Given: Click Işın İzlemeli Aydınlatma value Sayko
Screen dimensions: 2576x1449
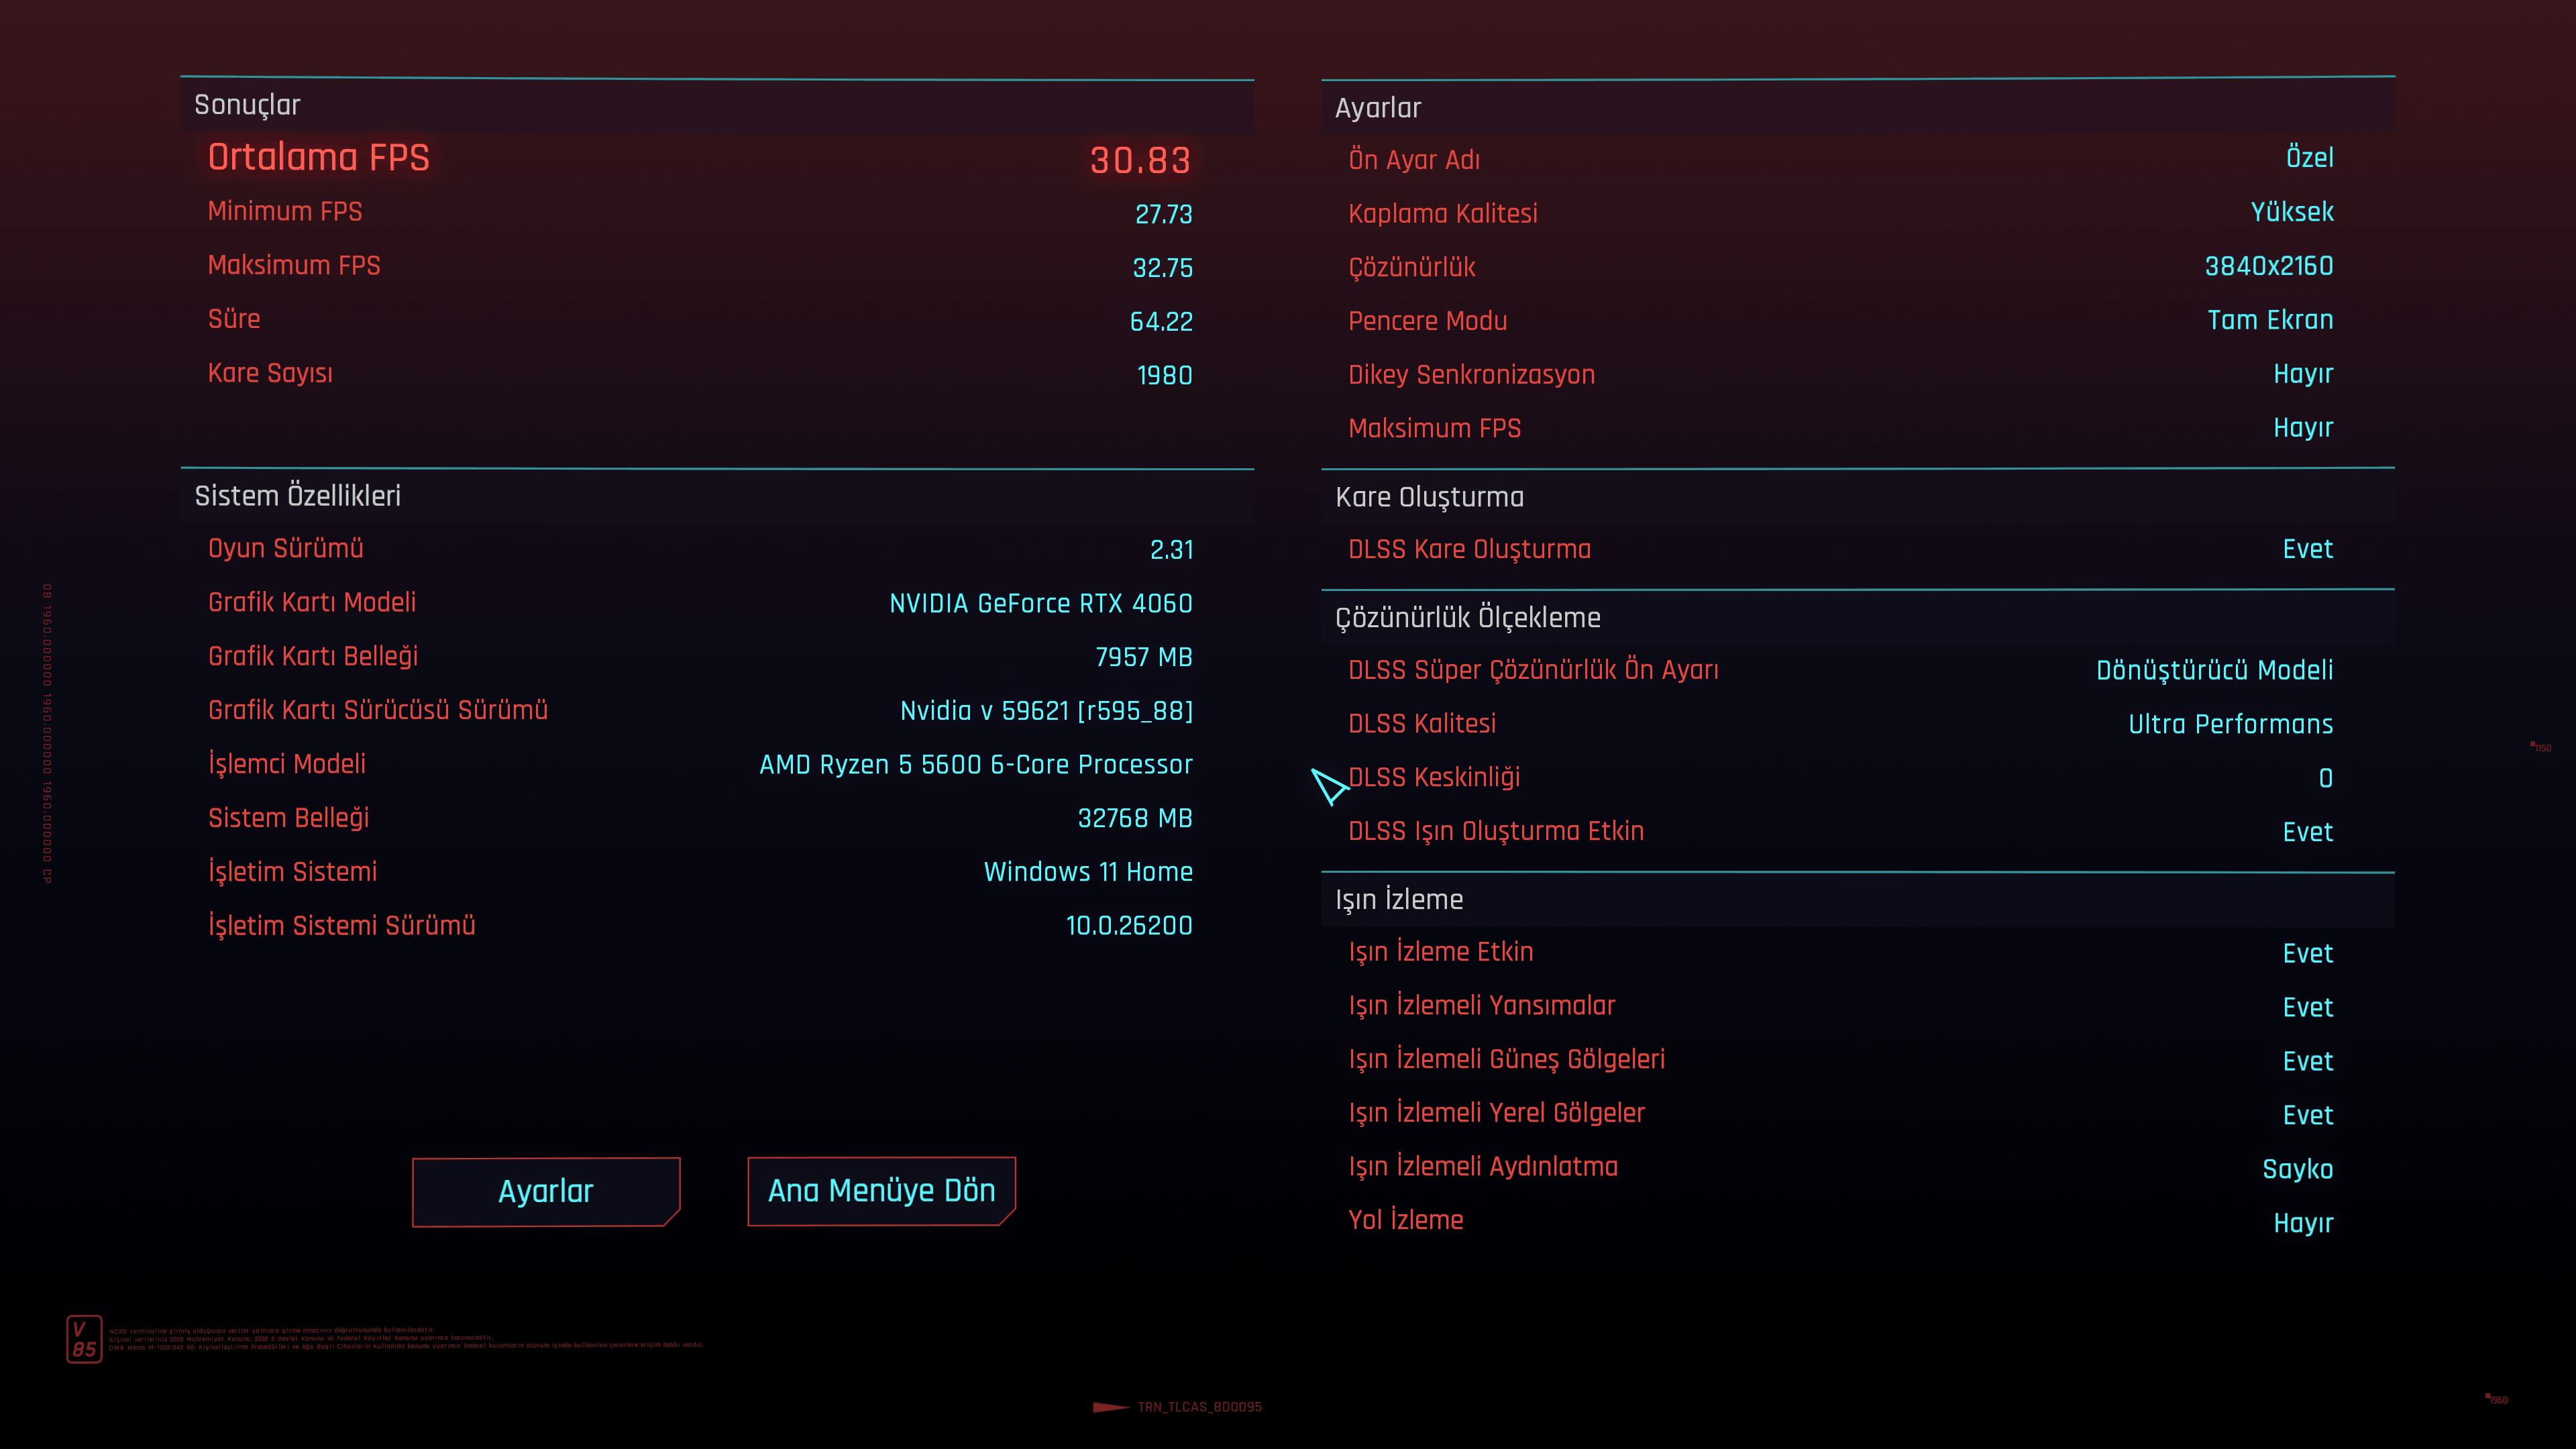Looking at the screenshot, I should click(2297, 1169).
